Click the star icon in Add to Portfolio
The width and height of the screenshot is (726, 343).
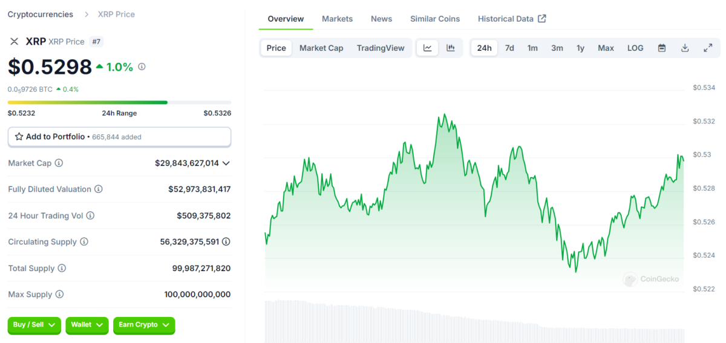pyautogui.click(x=19, y=137)
